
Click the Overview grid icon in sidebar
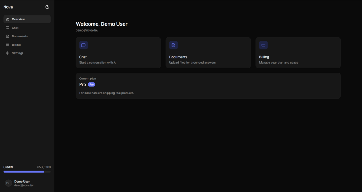click(x=8, y=19)
